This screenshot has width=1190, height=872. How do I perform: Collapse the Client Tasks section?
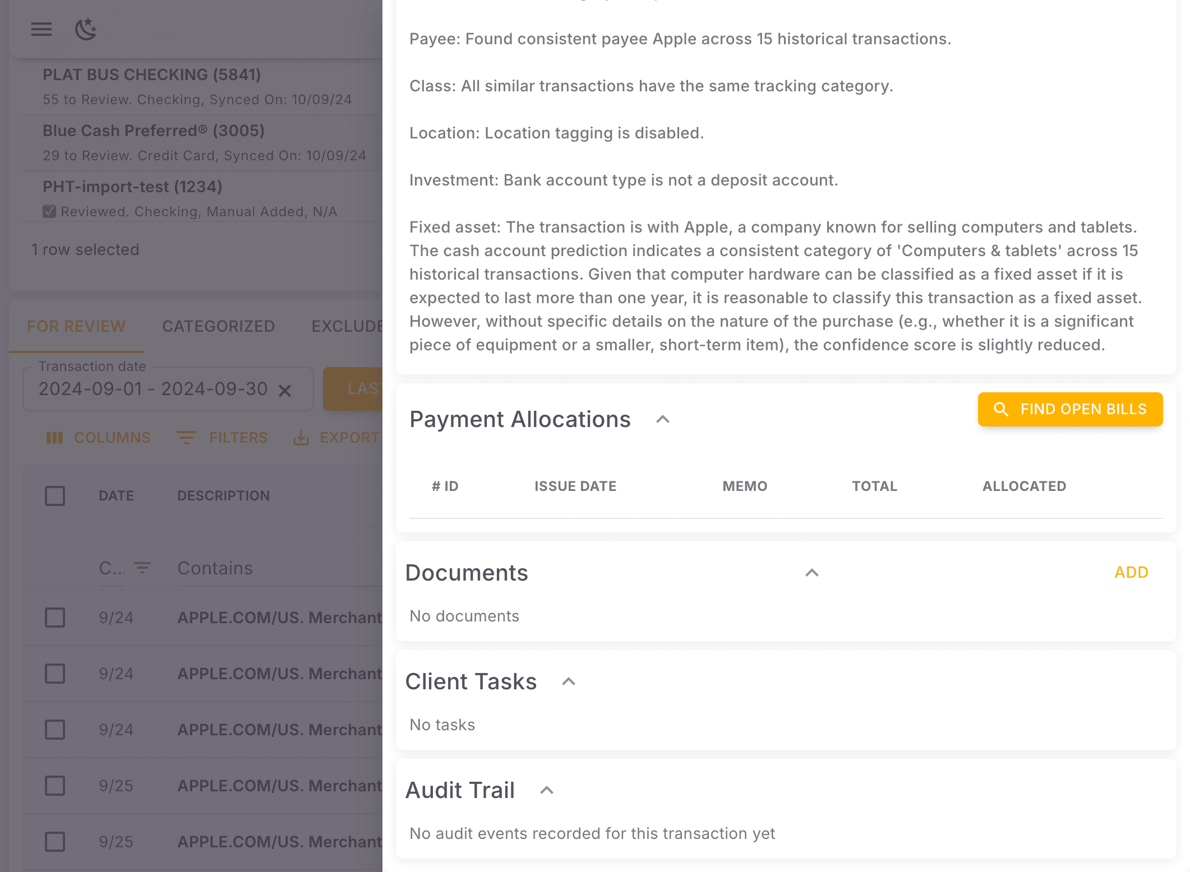pyautogui.click(x=568, y=681)
